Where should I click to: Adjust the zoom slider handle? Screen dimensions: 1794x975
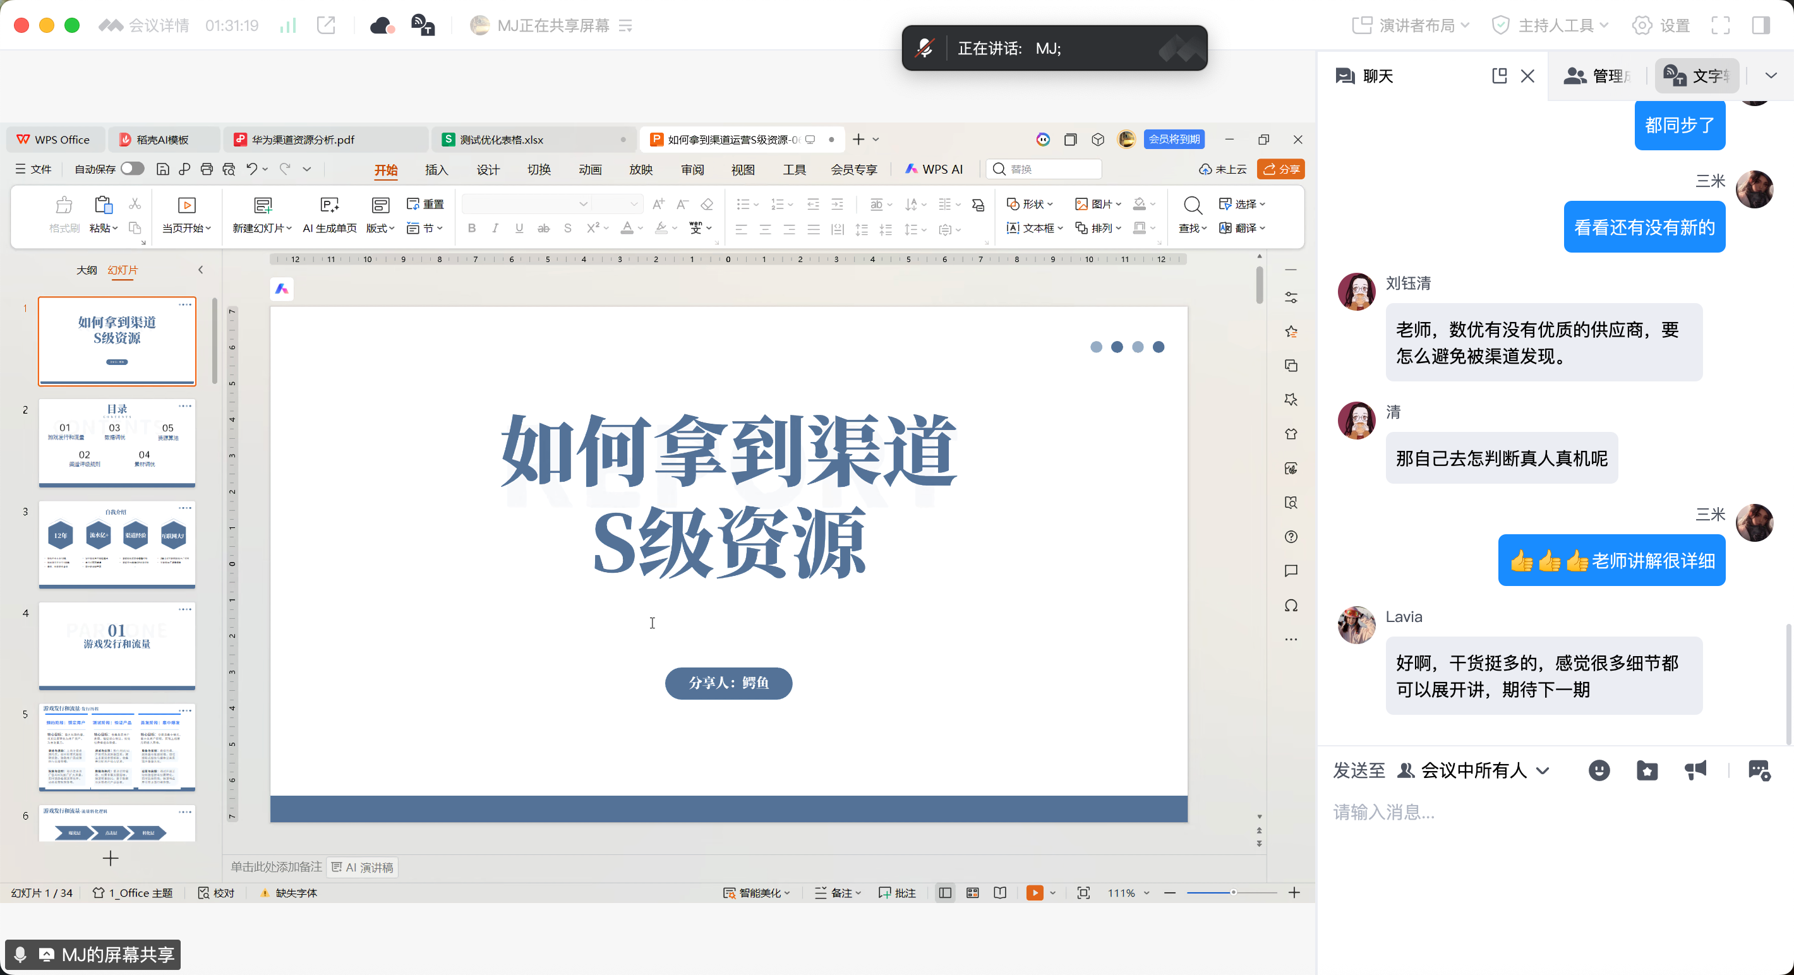[1232, 892]
